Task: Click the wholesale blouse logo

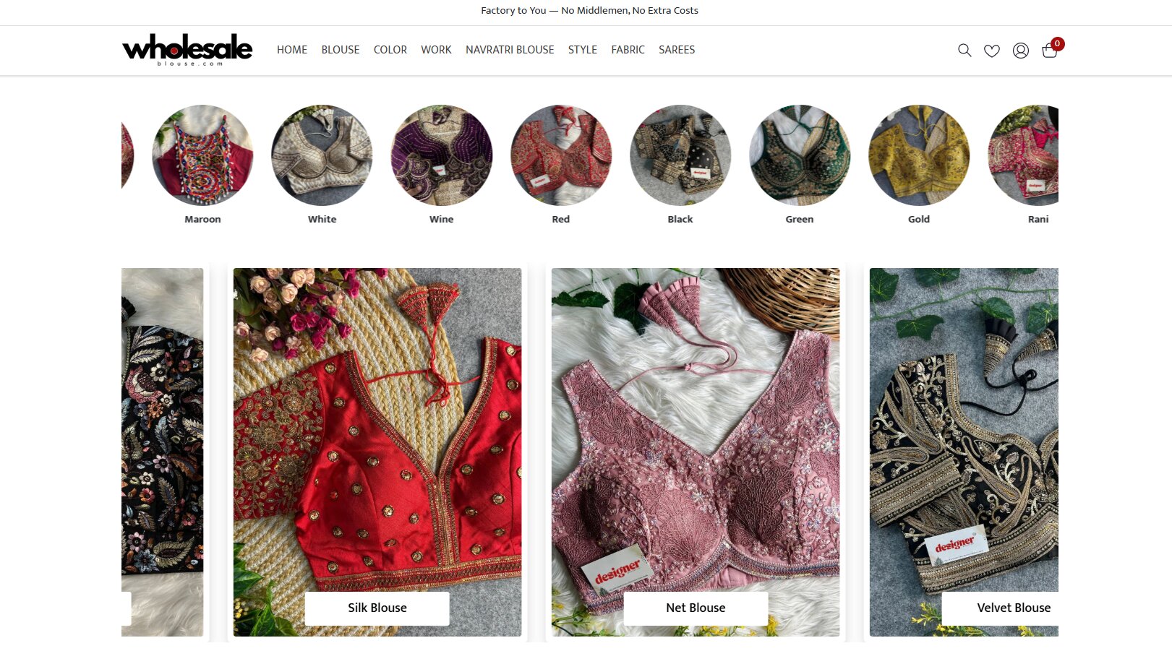Action: [187, 50]
